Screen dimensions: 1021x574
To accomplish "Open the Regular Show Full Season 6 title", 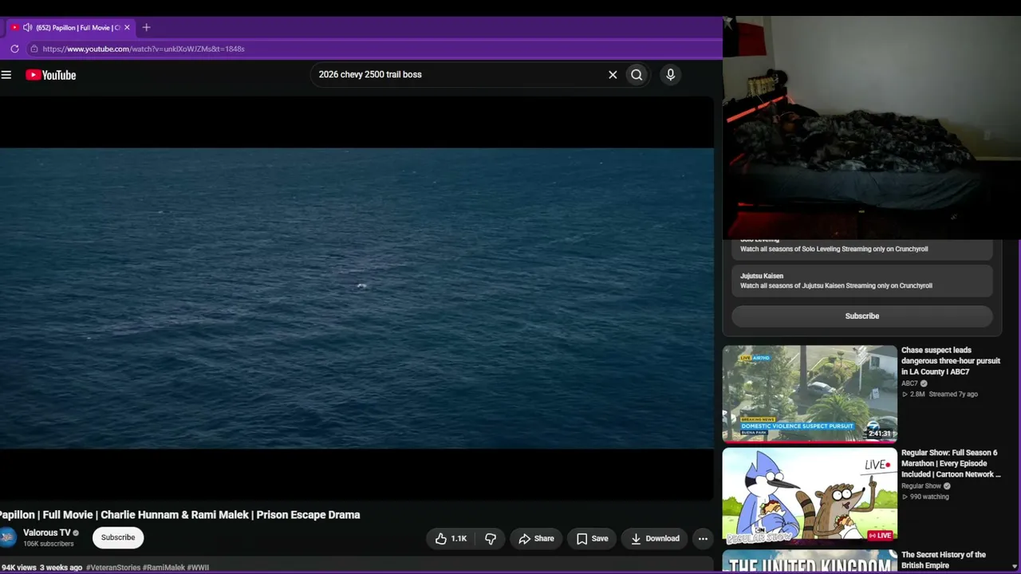I will coord(951,464).
